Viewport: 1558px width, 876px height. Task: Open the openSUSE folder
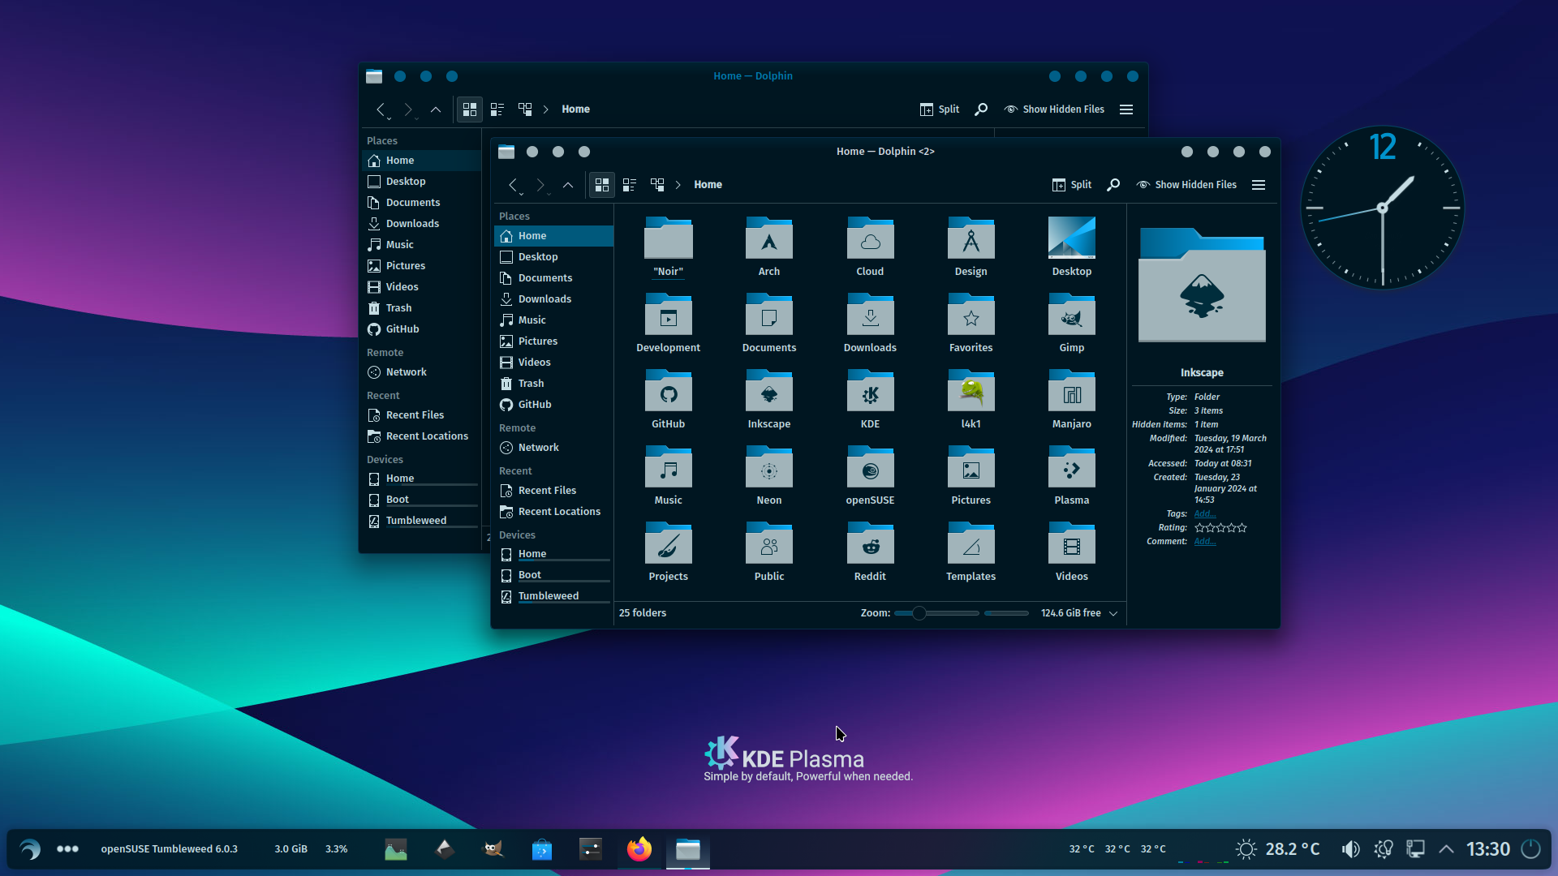(870, 475)
